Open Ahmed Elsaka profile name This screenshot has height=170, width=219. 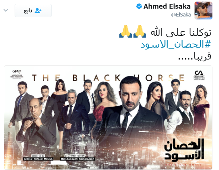(167, 7)
